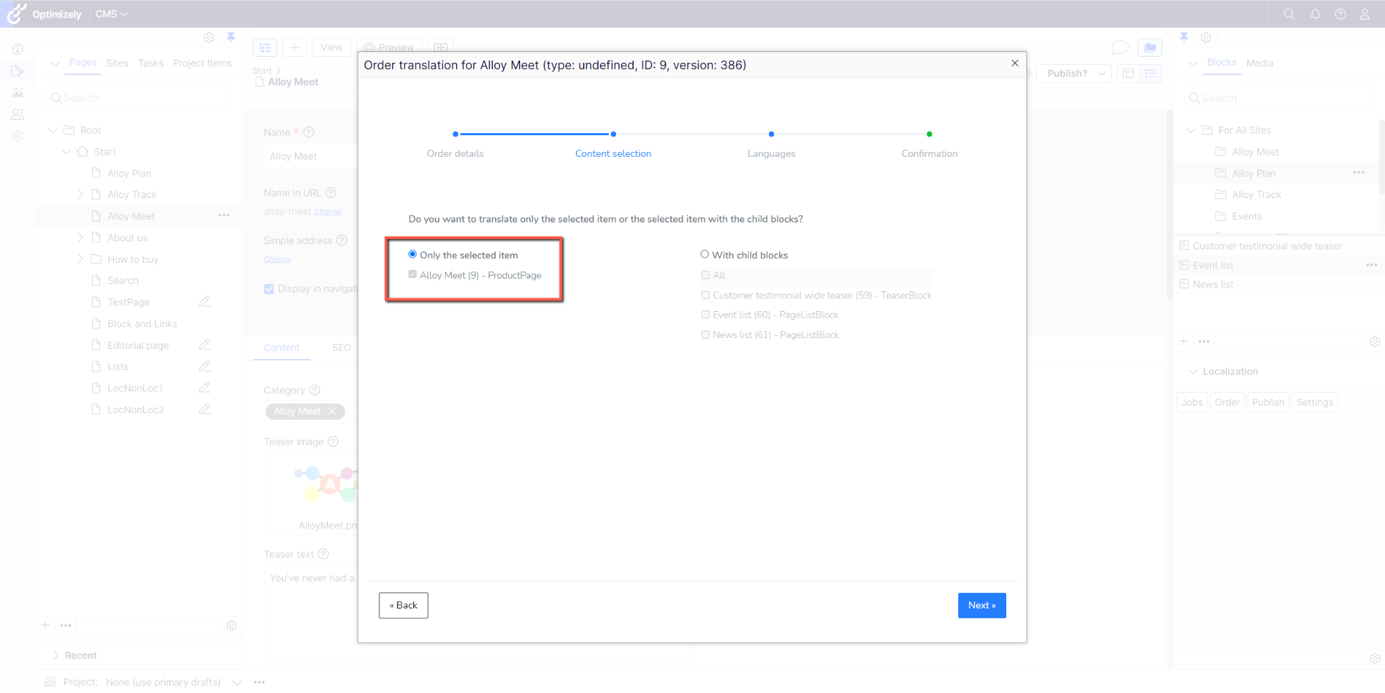
Task: Open Publish options dropdown arrow
Action: pyautogui.click(x=1102, y=73)
